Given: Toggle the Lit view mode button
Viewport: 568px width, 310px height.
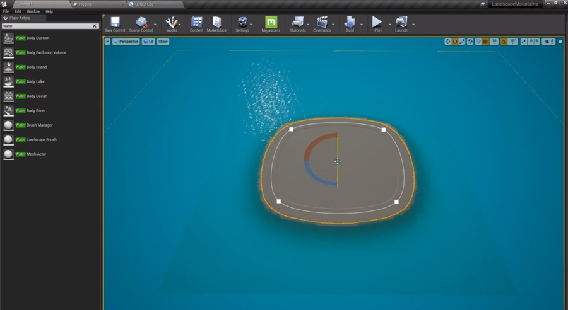Looking at the screenshot, I should [148, 42].
